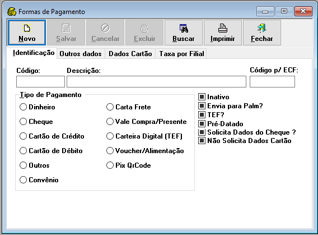The height and width of the screenshot is (235, 318).
Task: Toggle the Pré-Datado checkbox
Action: (x=202, y=124)
